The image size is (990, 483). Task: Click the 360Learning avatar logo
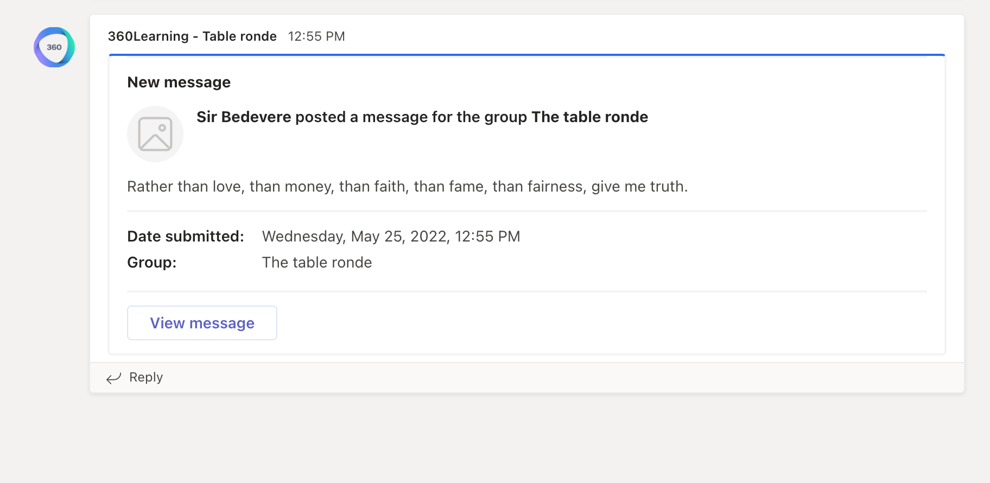(x=54, y=47)
